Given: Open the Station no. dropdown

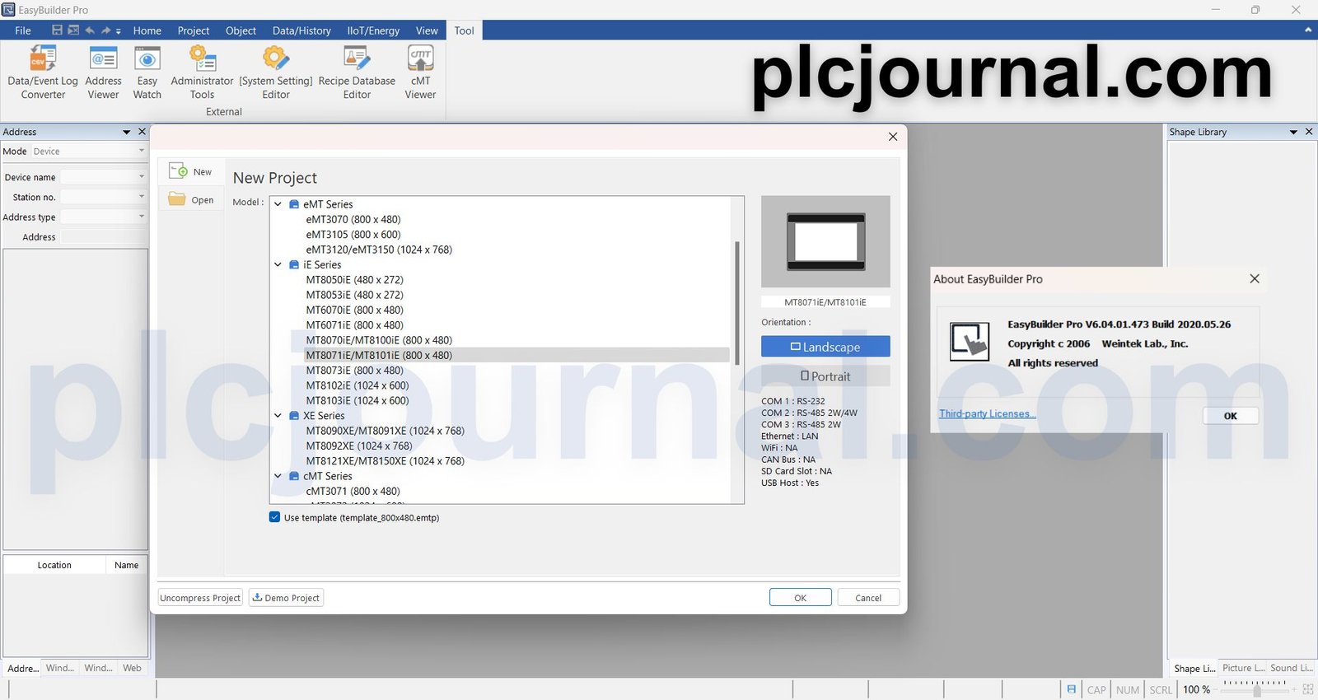Looking at the screenshot, I should click(104, 197).
